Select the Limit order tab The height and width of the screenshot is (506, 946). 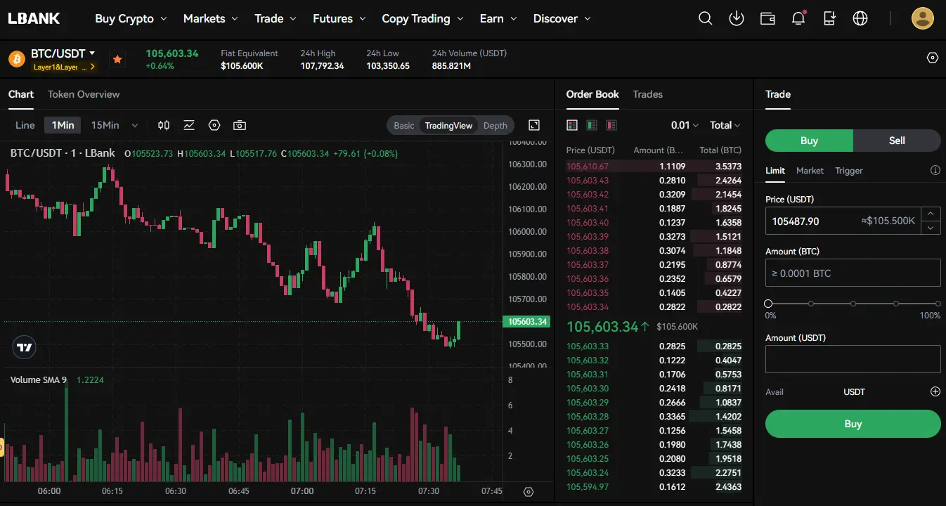click(775, 170)
